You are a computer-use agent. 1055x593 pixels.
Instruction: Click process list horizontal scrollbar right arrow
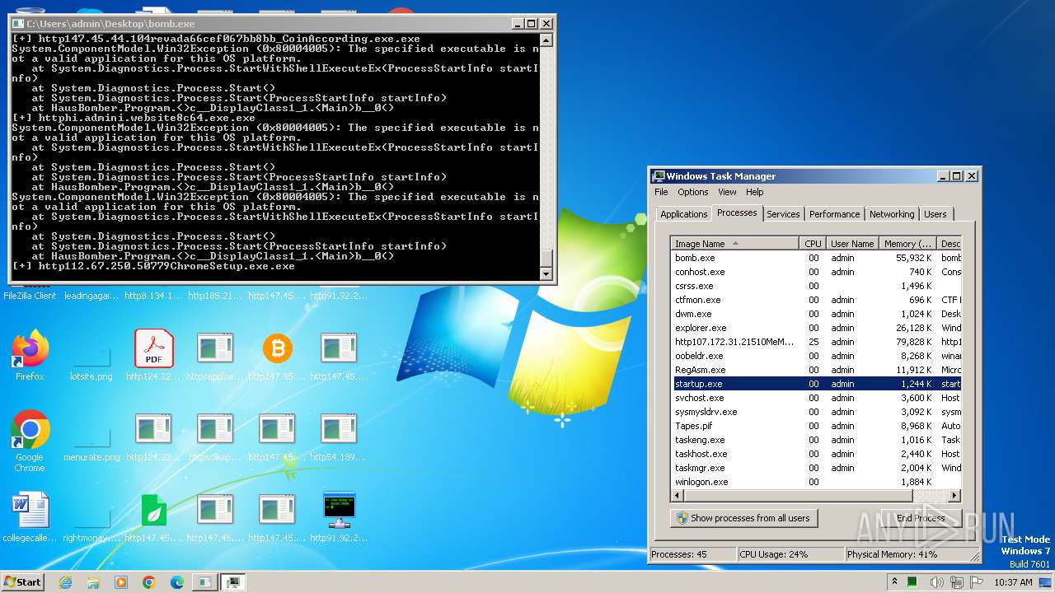[x=954, y=496]
